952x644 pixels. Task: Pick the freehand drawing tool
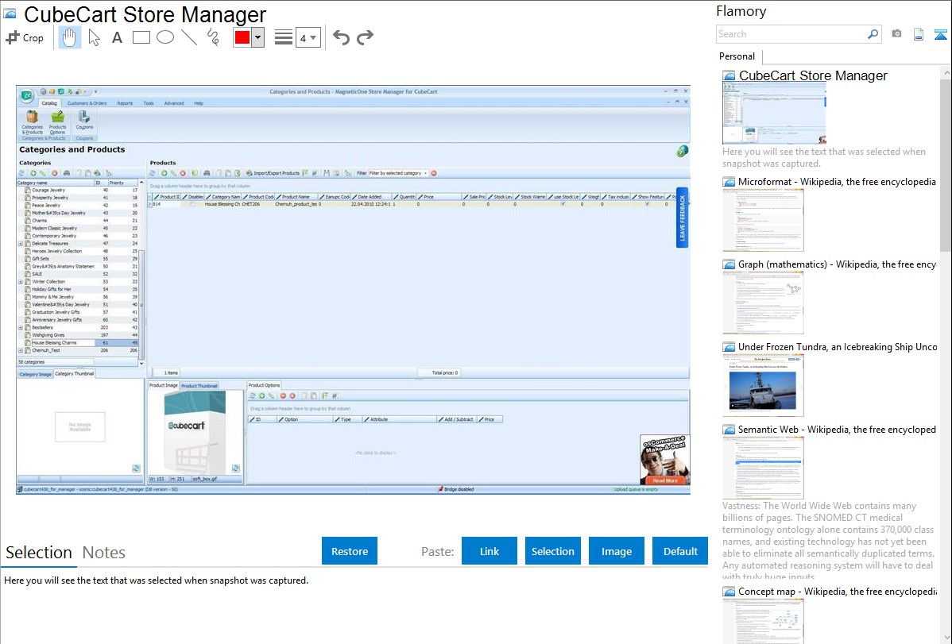pos(213,37)
